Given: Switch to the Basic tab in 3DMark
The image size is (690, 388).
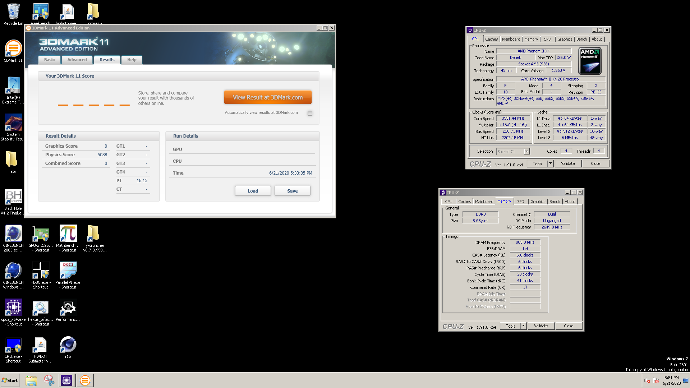Looking at the screenshot, I should [x=50, y=60].
